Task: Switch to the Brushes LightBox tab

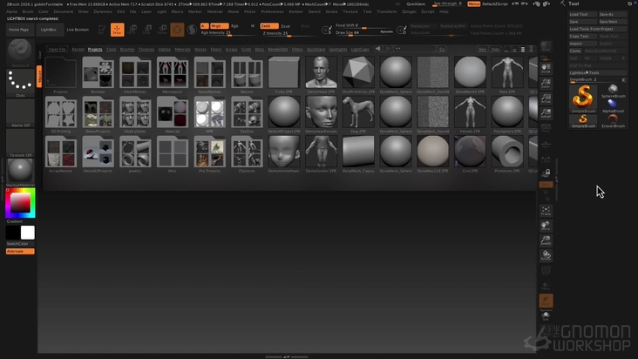Action: 127,50
